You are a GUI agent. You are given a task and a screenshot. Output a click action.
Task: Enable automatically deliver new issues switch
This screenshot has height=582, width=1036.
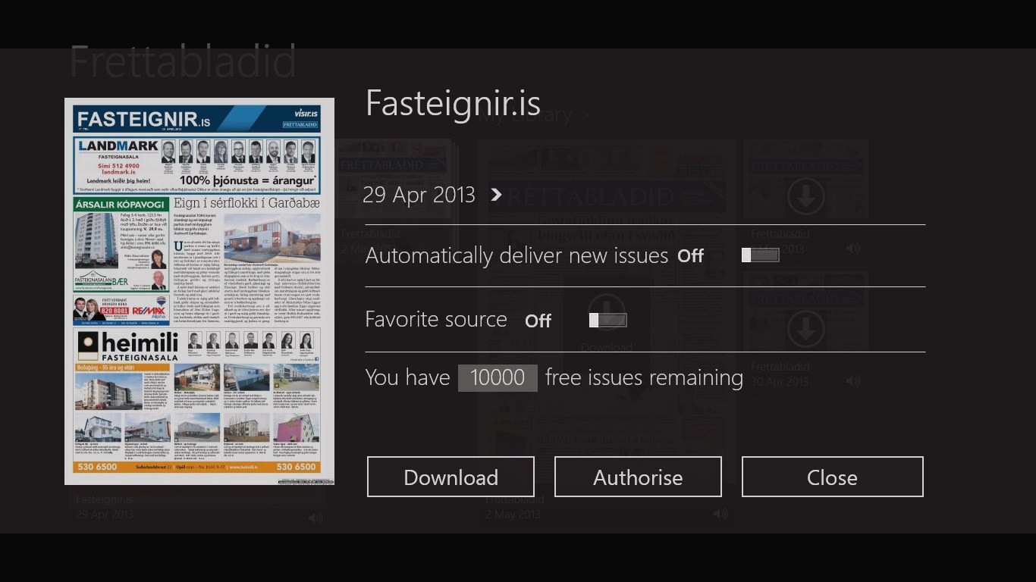point(760,255)
